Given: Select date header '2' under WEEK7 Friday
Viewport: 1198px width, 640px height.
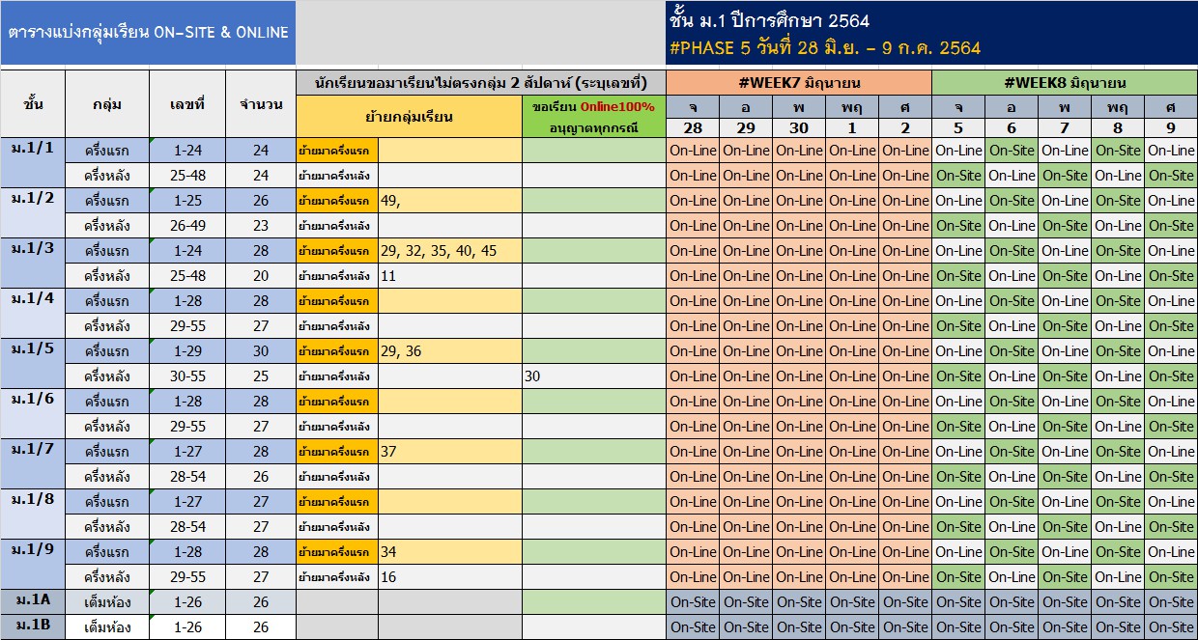Looking at the screenshot, I should pyautogui.click(x=905, y=128).
